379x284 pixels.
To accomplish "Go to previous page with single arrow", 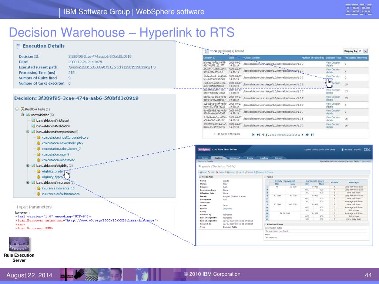I will [263, 135].
